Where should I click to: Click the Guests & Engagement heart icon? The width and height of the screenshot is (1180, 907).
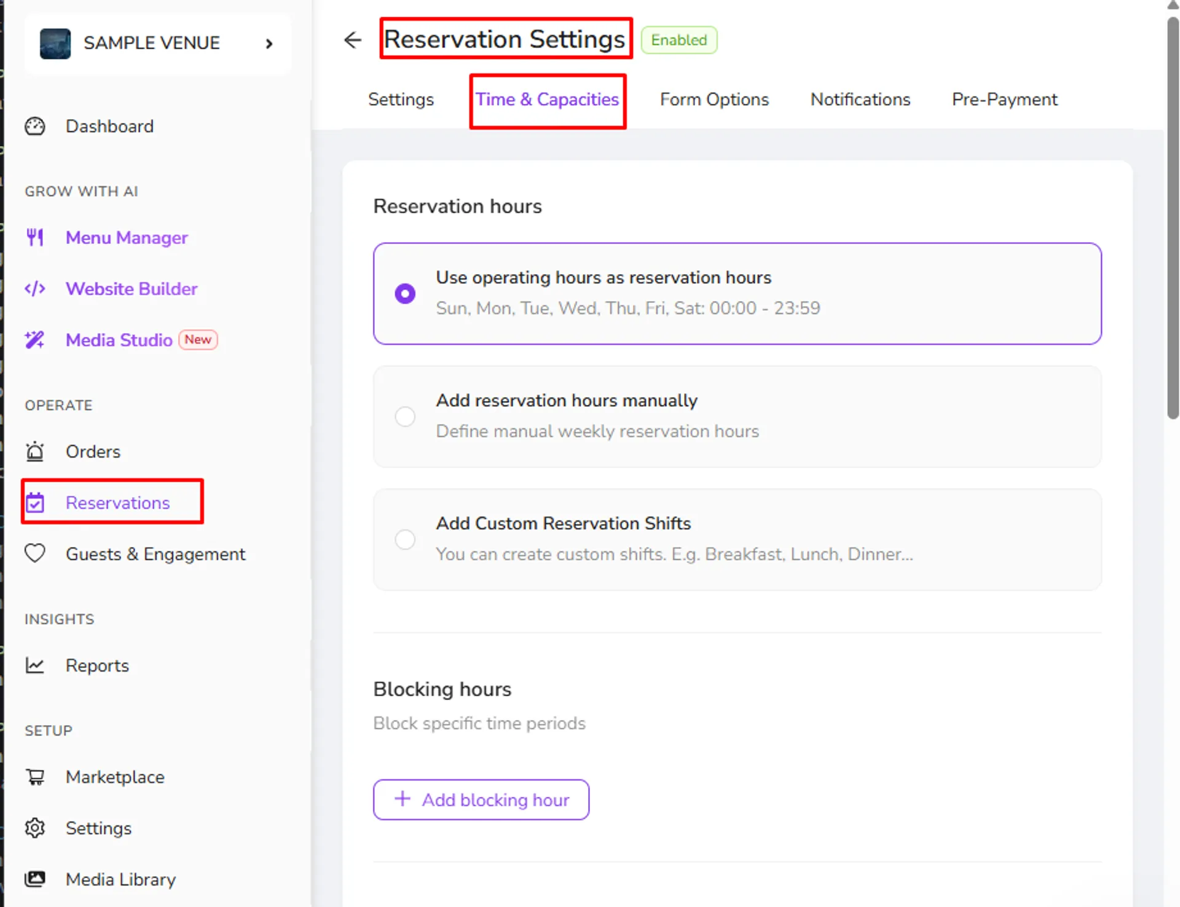point(35,553)
